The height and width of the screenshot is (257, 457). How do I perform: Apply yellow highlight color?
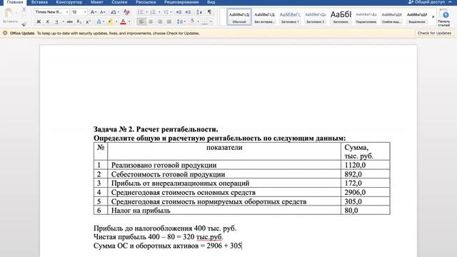click(x=111, y=21)
